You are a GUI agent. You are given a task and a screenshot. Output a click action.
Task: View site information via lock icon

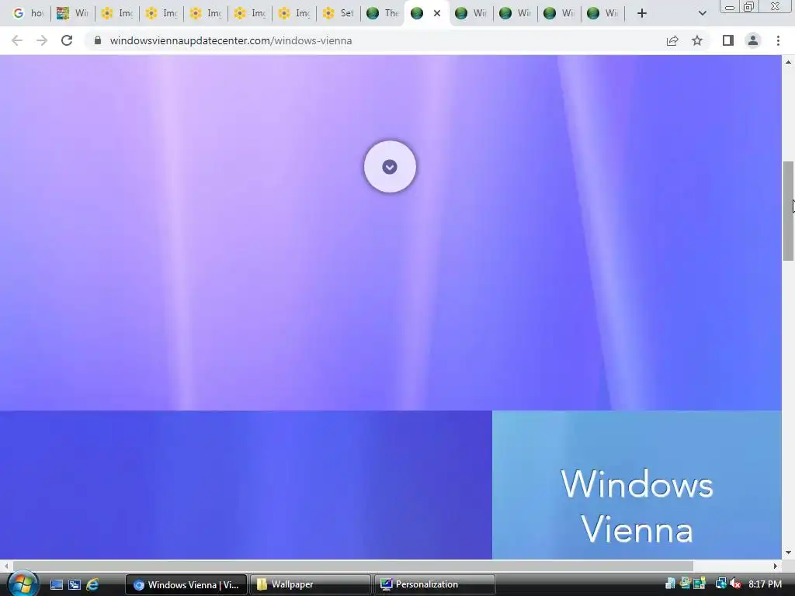pyautogui.click(x=98, y=40)
